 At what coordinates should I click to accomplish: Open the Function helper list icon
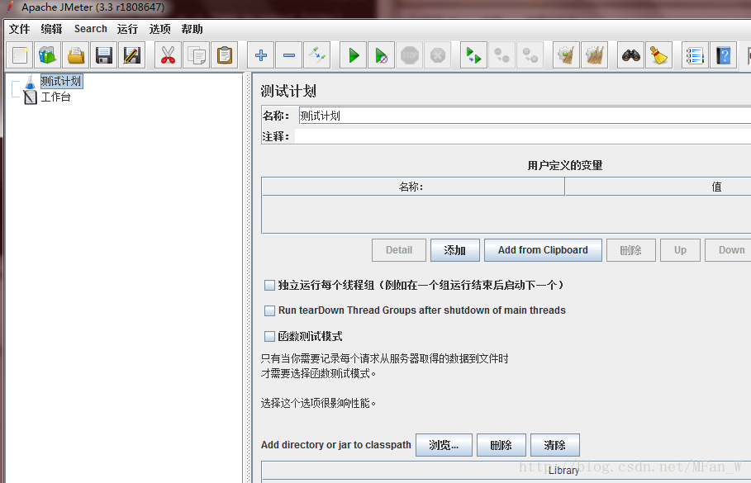pyautogui.click(x=695, y=55)
